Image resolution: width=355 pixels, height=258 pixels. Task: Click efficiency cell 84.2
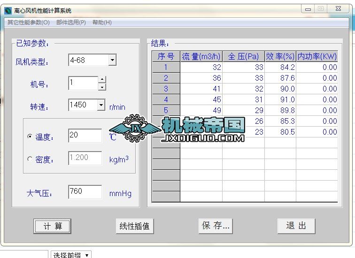tap(280, 67)
